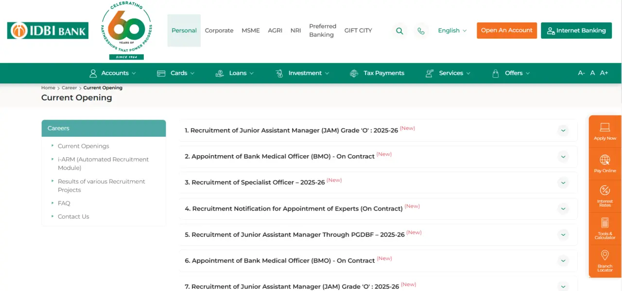
Task: Expand item 7 JAM Grade 'O' chevron
Action: 563,286
